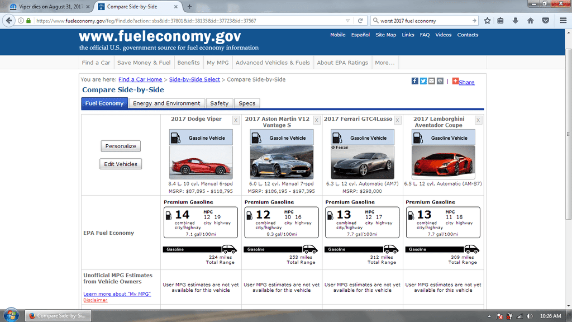This screenshot has height=322, width=572.
Task: Open the Firefox downloads arrow
Action: click(515, 21)
